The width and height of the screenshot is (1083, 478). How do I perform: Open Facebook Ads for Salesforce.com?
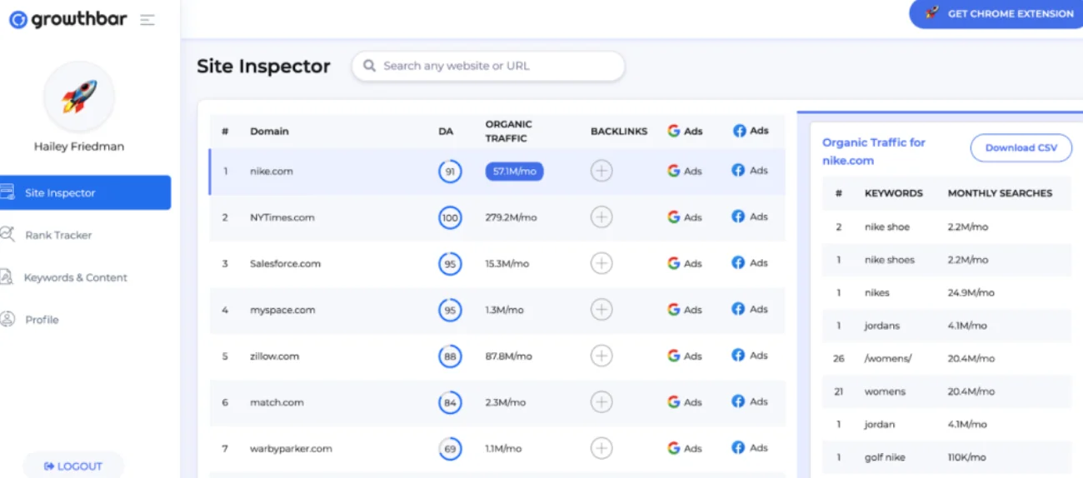[750, 262]
